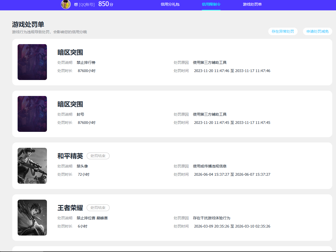Click the 想 [QQ账号] user name
This screenshot has height=252, width=336.
click(x=84, y=5)
